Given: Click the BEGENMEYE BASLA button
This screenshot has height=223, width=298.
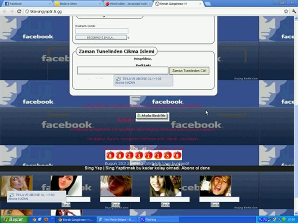Looking at the screenshot, I should tap(101, 37).
